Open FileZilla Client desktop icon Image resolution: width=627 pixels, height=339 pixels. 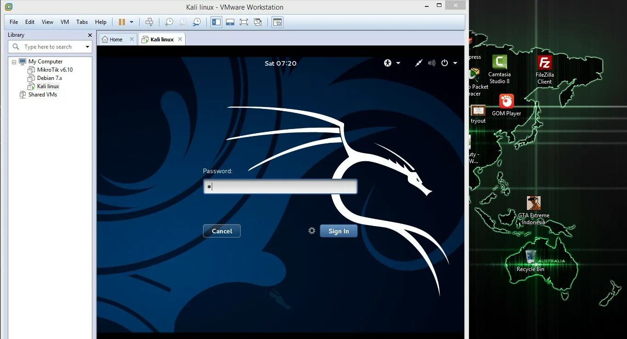coord(545,70)
